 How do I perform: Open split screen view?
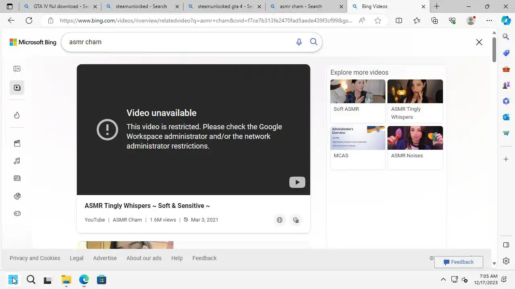[399, 20]
